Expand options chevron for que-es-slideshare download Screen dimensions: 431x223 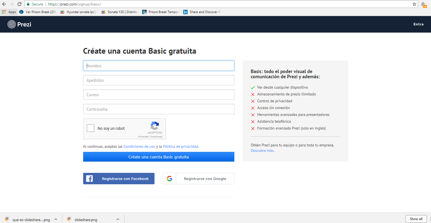pos(56,219)
